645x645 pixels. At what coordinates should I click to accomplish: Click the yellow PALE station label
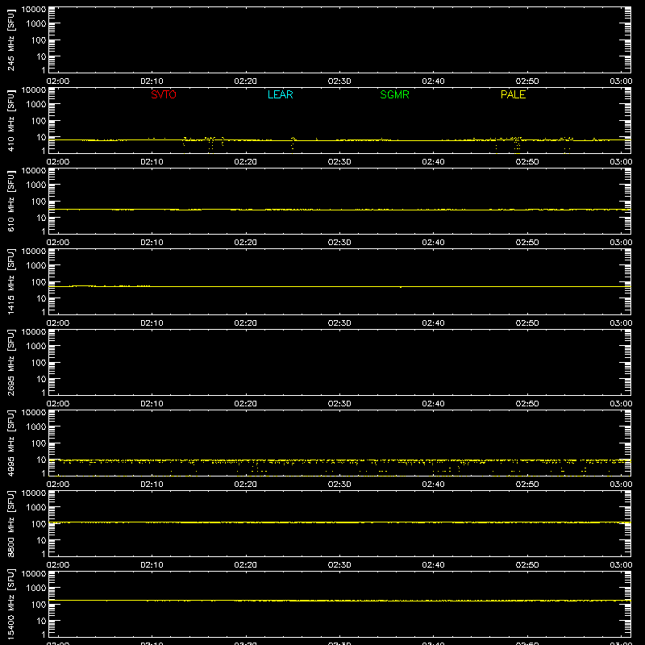tap(513, 94)
